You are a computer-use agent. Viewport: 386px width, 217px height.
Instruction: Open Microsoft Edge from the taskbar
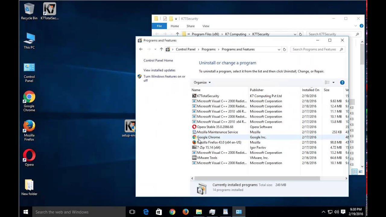(x=146, y=212)
